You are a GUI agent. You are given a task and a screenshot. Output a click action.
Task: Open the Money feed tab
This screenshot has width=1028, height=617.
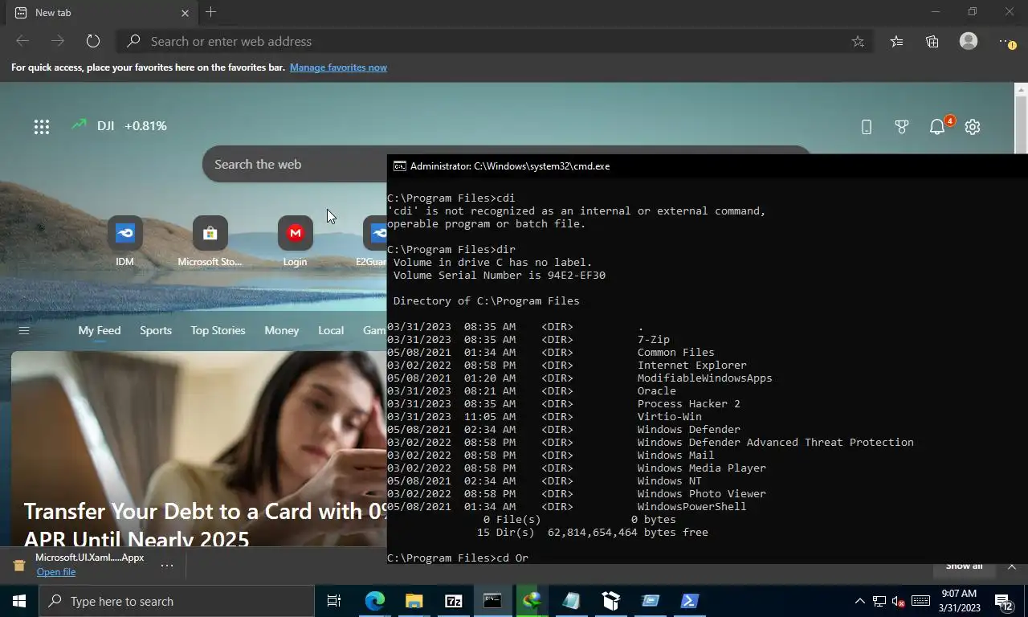(281, 330)
